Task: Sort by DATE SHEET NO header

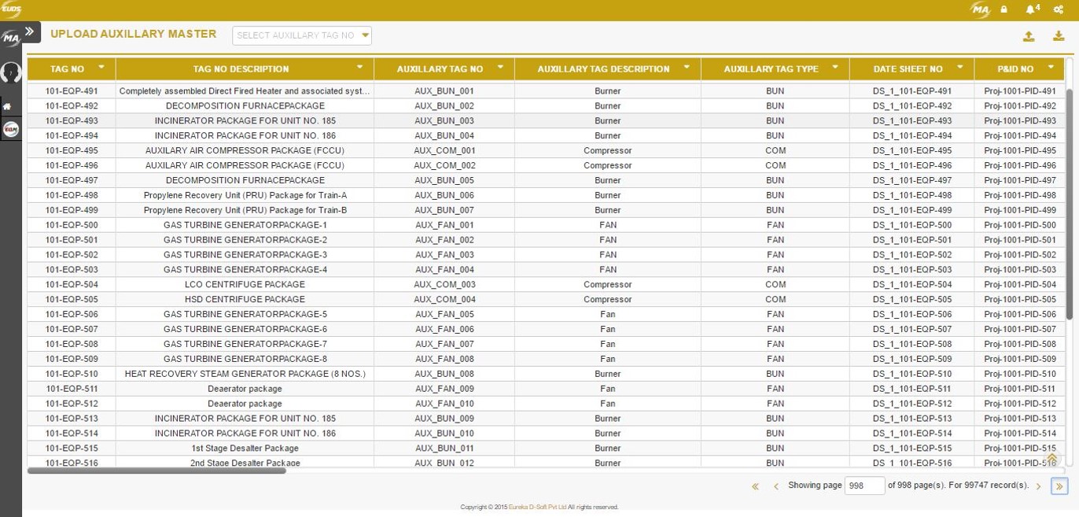Action: tap(908, 69)
